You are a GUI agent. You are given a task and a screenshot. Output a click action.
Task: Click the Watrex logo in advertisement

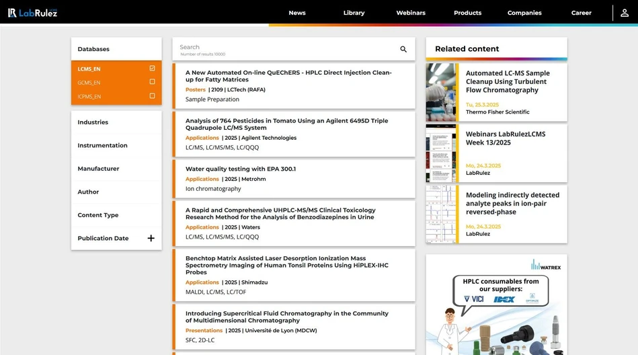pyautogui.click(x=545, y=265)
